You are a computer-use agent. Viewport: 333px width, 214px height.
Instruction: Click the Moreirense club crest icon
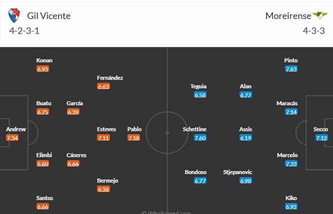[x=320, y=15]
